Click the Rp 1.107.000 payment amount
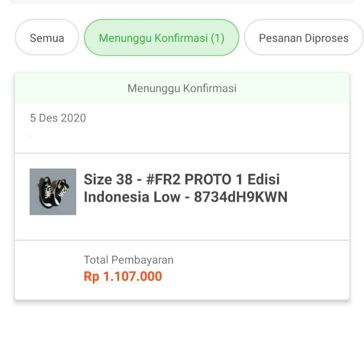The height and width of the screenshot is (364, 364). pyautogui.click(x=123, y=276)
